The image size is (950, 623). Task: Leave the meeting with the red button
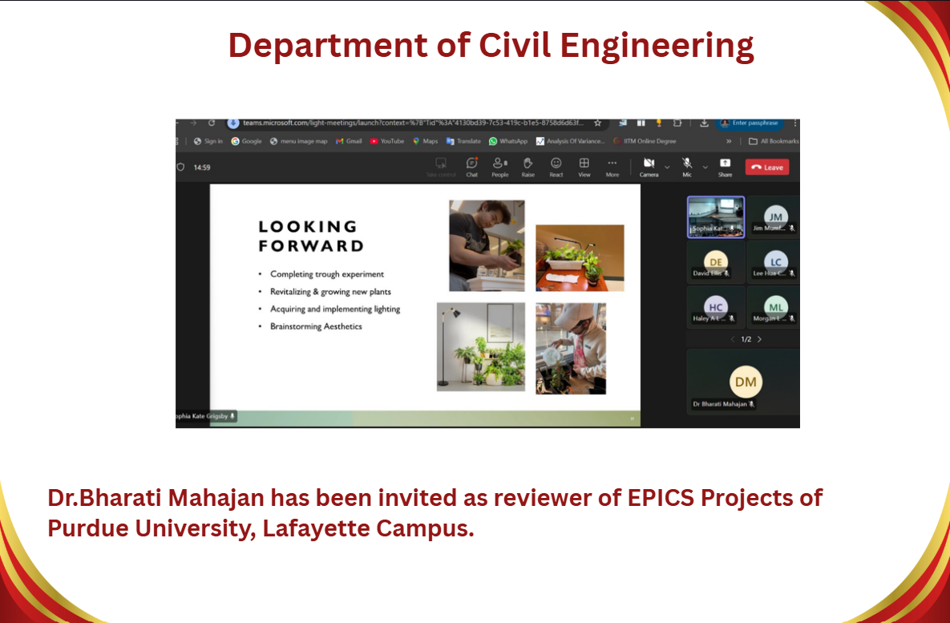point(767,167)
